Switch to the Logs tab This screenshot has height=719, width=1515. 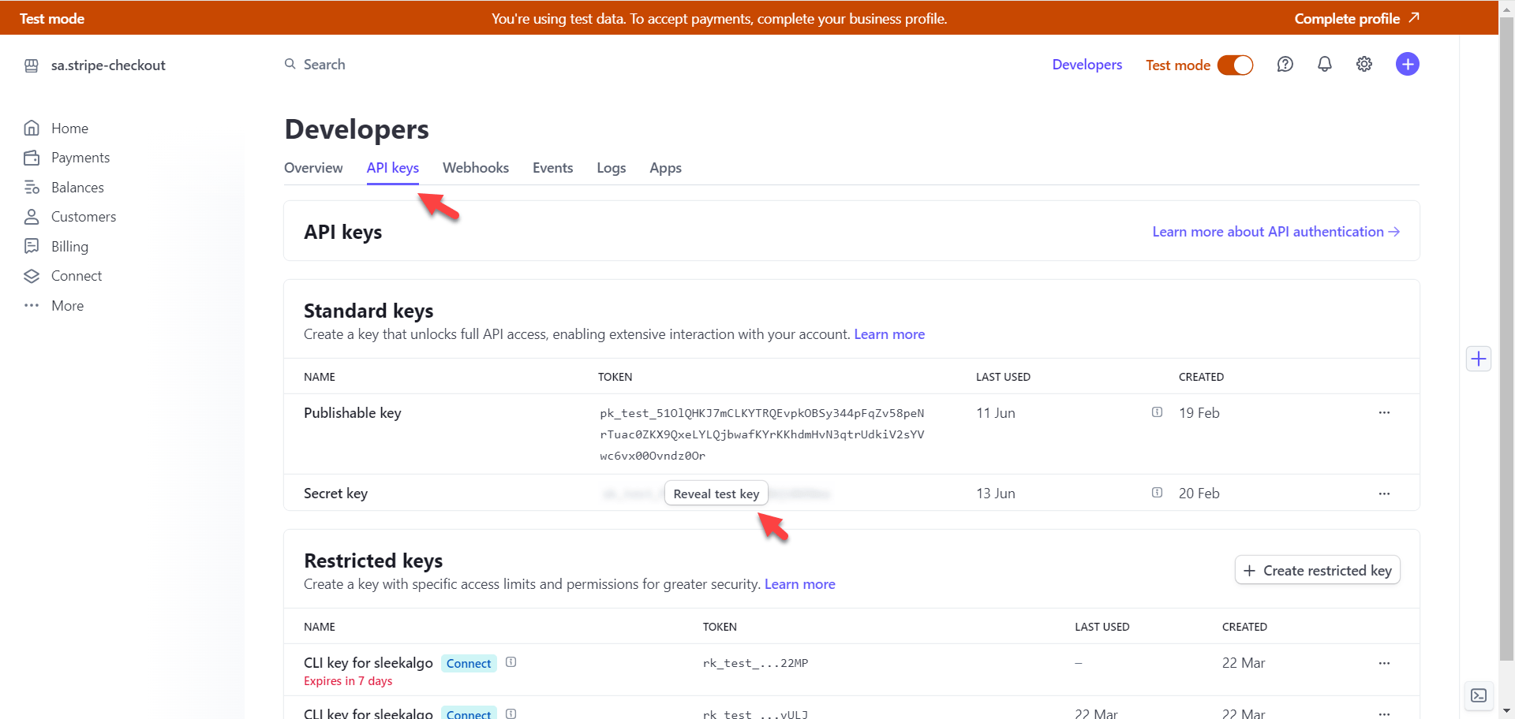click(x=611, y=168)
